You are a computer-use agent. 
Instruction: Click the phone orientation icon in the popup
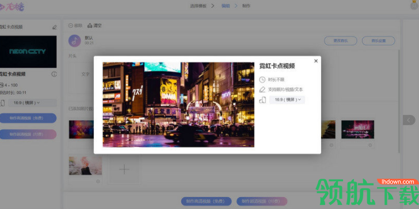(262, 100)
